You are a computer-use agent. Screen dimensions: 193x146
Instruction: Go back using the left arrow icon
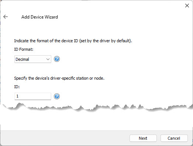(6, 17)
